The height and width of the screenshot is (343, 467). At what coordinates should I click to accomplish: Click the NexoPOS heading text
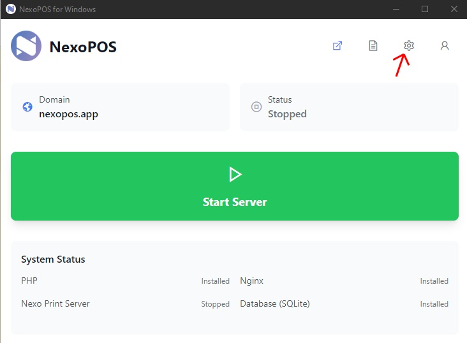click(x=83, y=47)
